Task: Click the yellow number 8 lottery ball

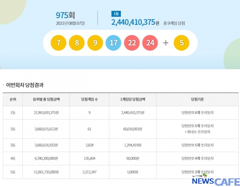Action: [x=77, y=43]
